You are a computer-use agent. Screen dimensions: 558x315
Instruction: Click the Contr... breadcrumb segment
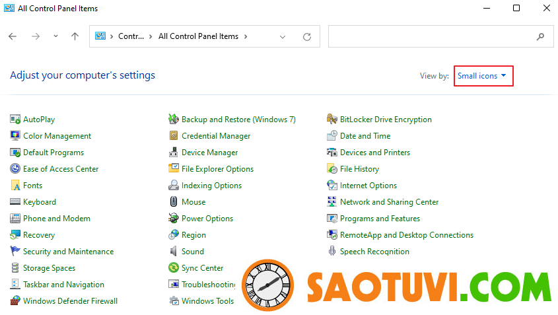[131, 36]
